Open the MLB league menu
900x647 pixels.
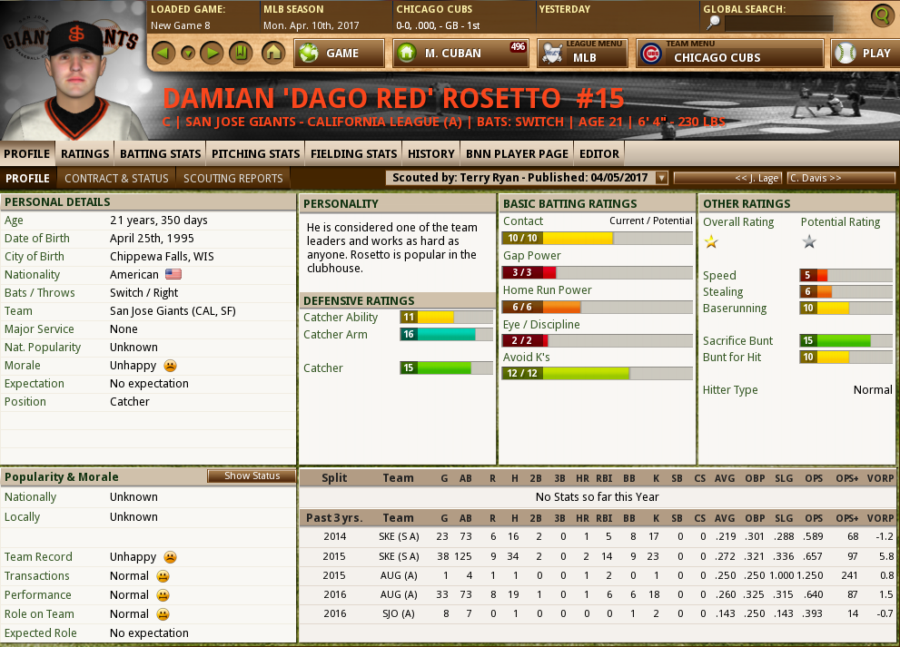coord(582,54)
